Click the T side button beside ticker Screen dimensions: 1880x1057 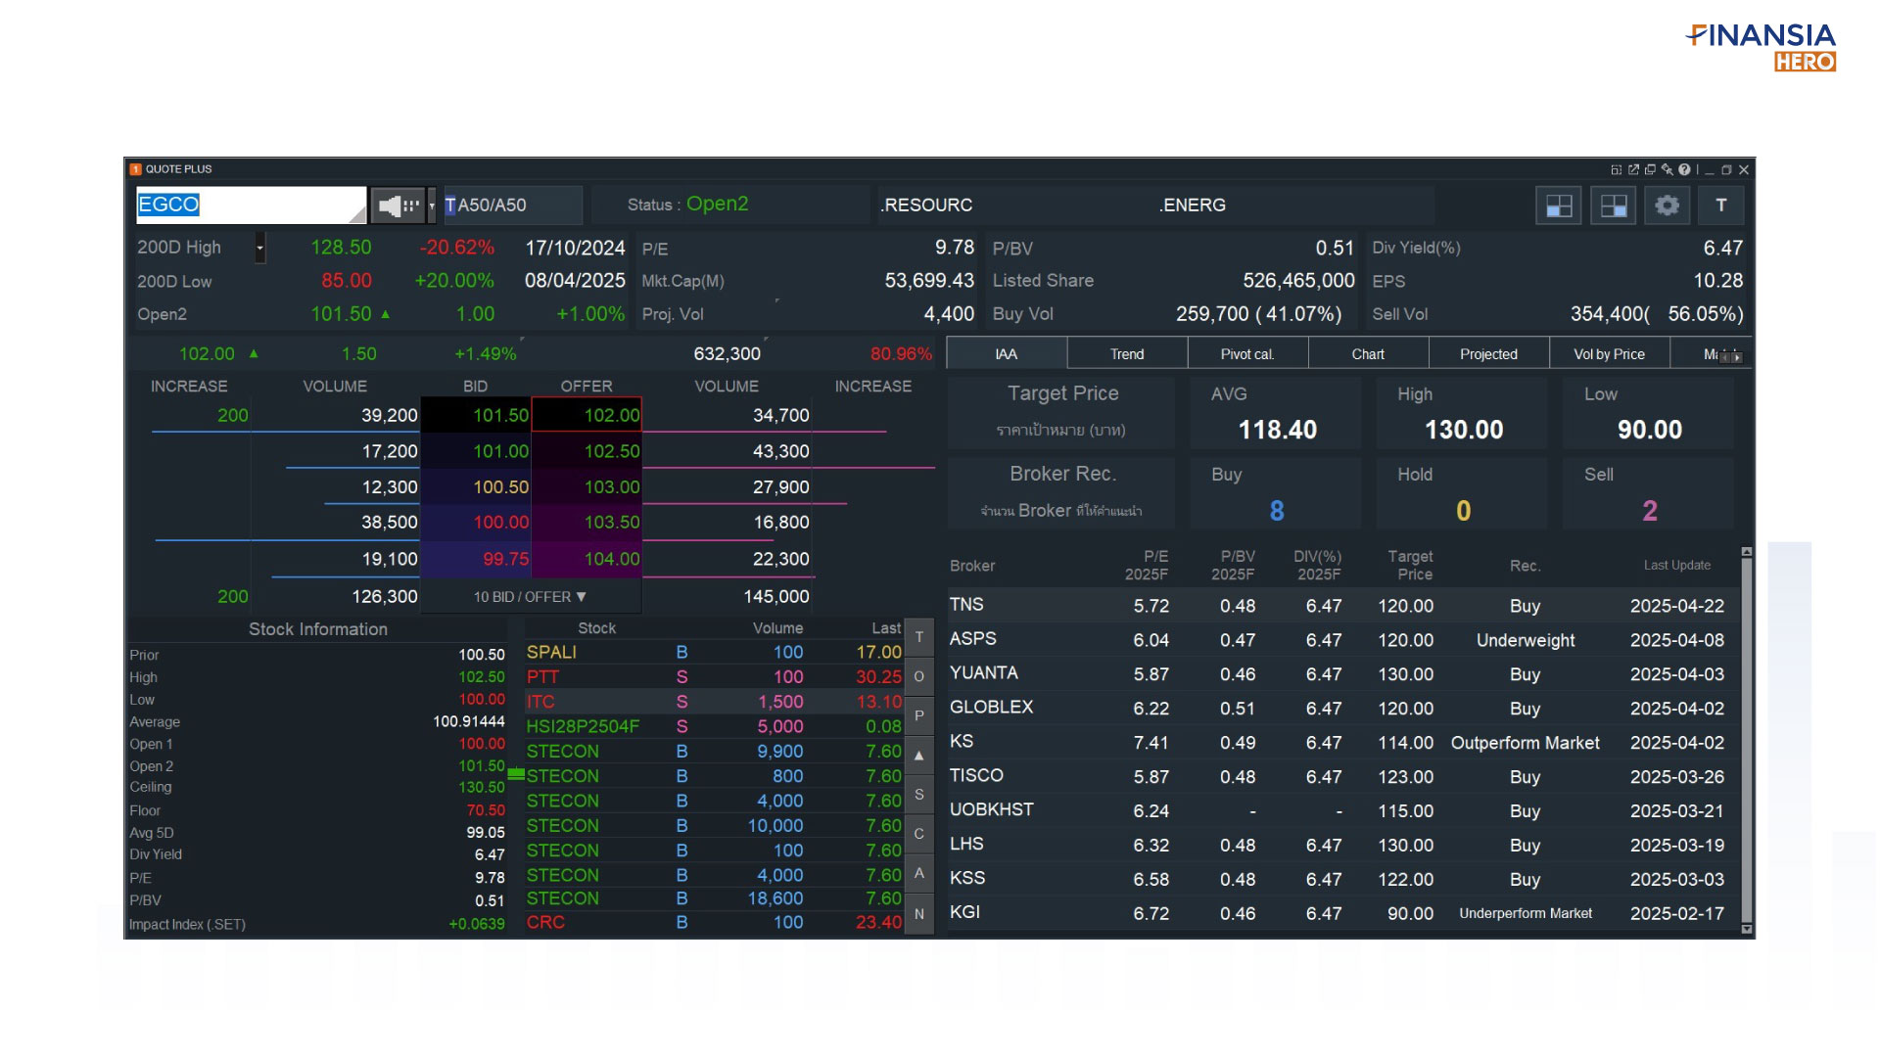(x=918, y=637)
